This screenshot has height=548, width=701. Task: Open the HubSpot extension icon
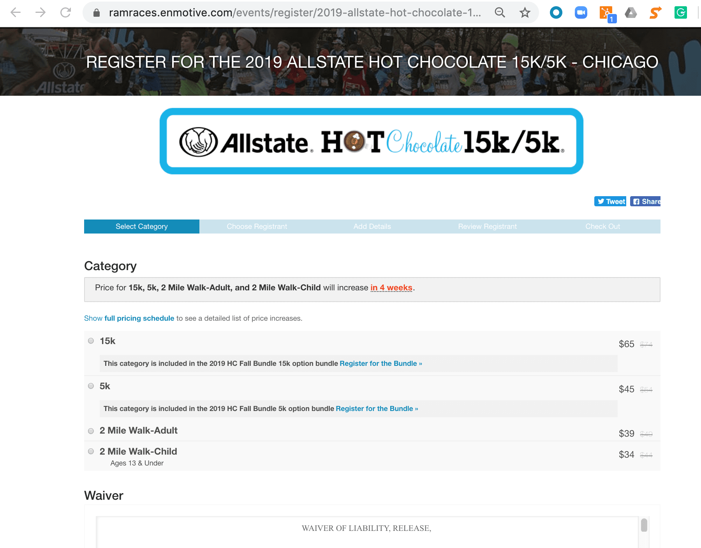606,13
